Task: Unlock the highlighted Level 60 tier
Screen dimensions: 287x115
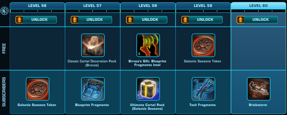Action: (257, 20)
